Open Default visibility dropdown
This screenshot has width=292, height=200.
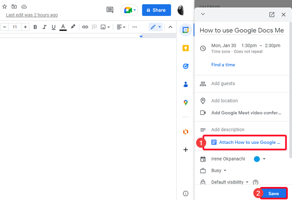[230, 182]
